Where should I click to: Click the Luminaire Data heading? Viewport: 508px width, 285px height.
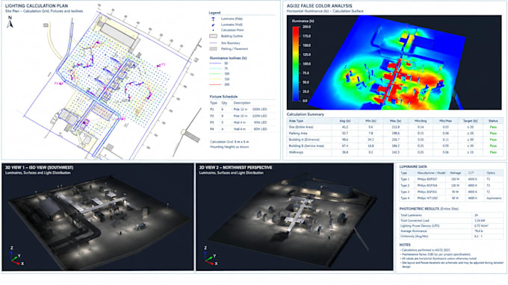413,166
